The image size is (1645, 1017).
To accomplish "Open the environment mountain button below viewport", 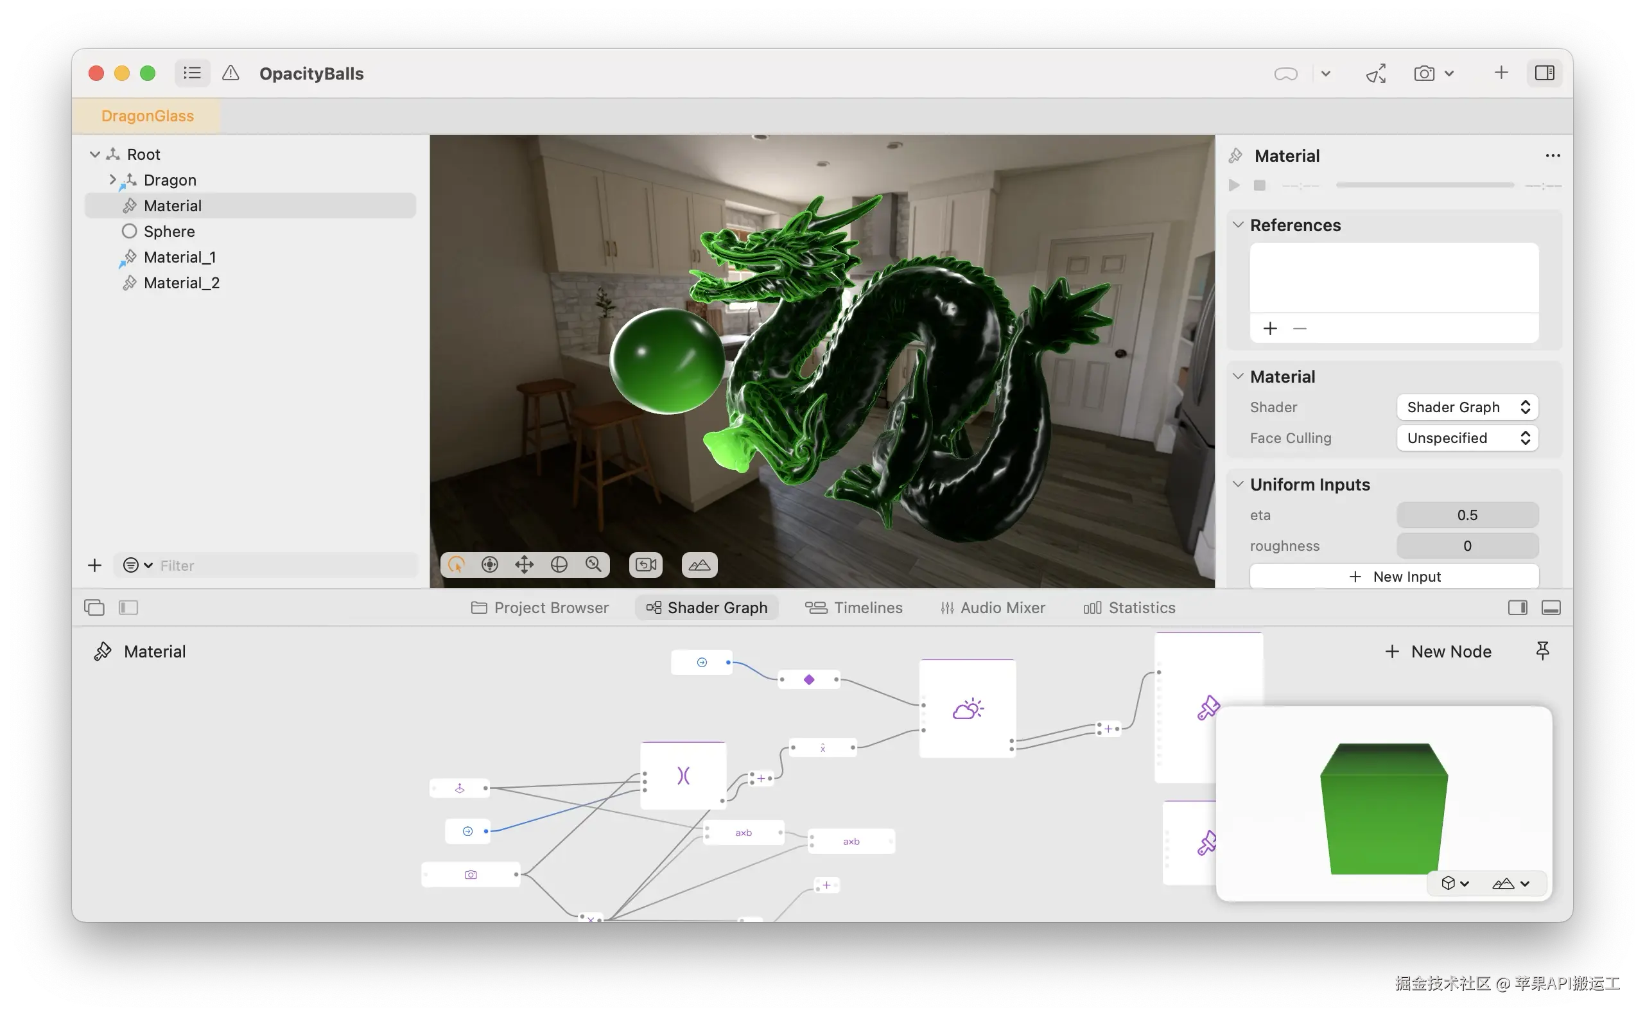I will pos(699,564).
